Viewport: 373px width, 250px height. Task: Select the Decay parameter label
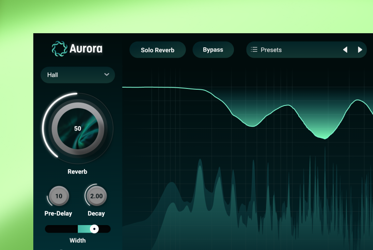(x=96, y=213)
